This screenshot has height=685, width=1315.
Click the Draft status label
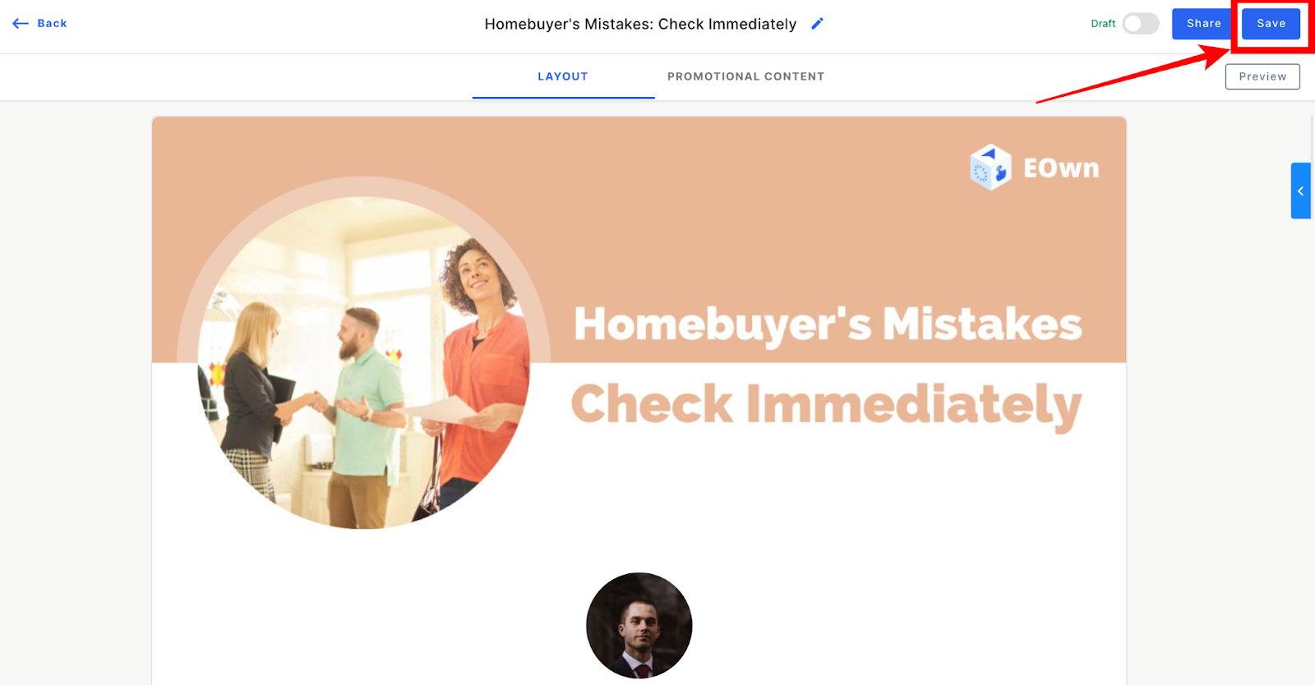click(1103, 24)
